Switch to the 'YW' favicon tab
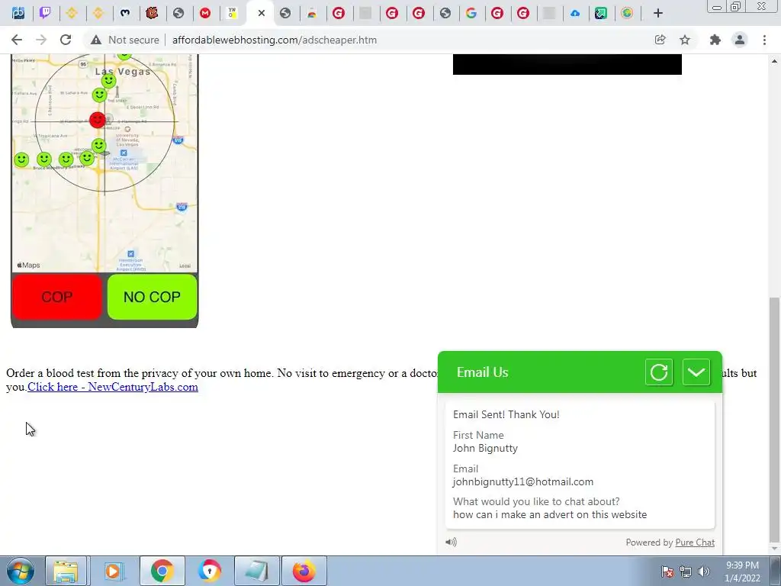781x586 pixels. [232, 14]
